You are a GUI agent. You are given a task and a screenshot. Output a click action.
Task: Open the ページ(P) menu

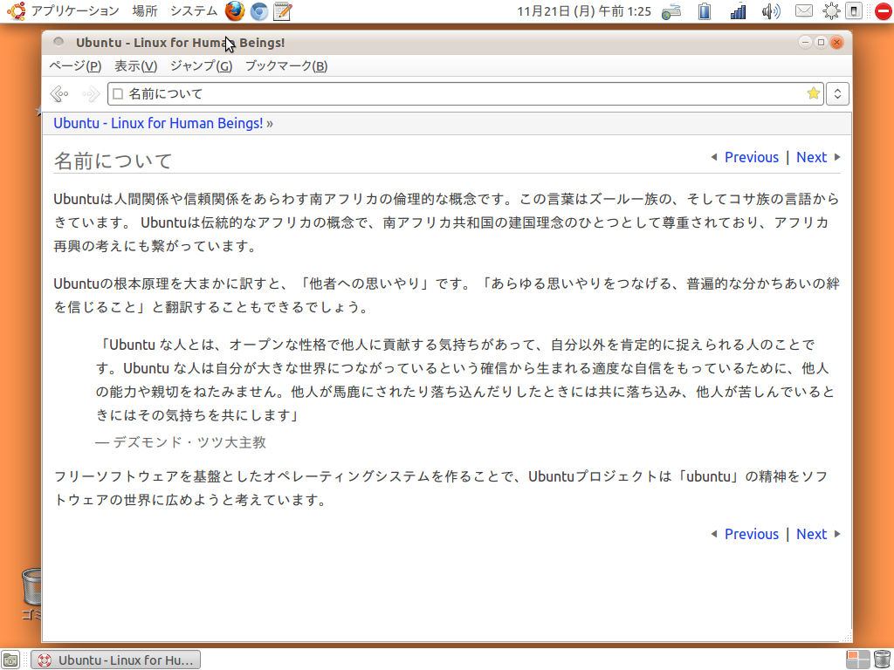pyautogui.click(x=75, y=66)
